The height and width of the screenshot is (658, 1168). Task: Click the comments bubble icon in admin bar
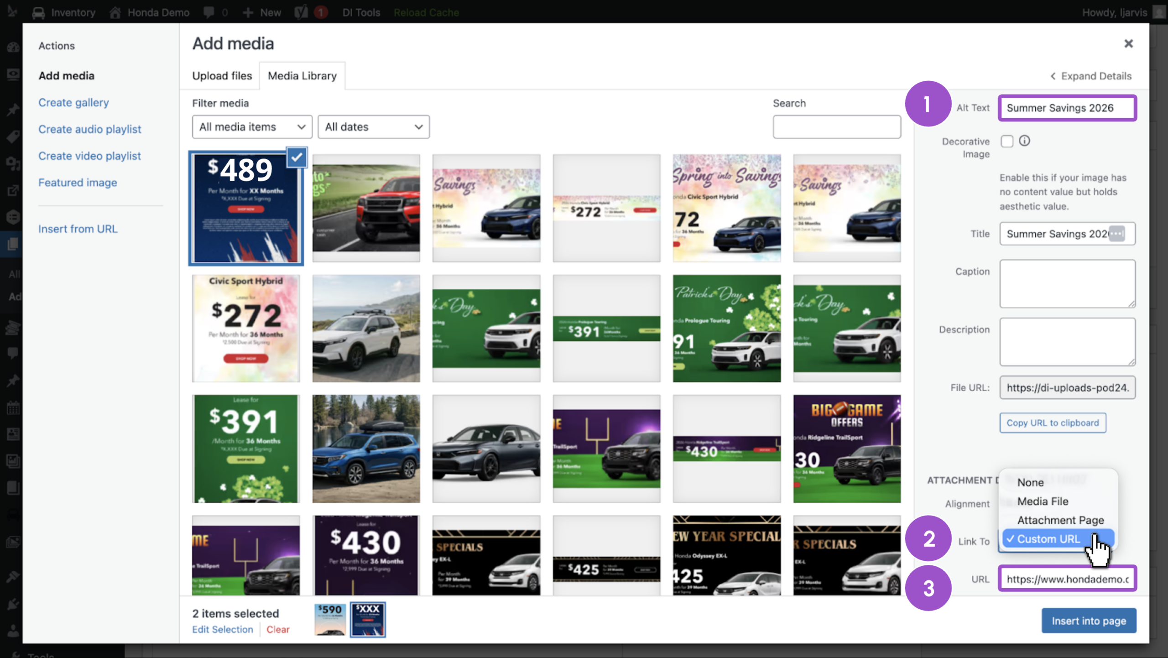tap(209, 12)
